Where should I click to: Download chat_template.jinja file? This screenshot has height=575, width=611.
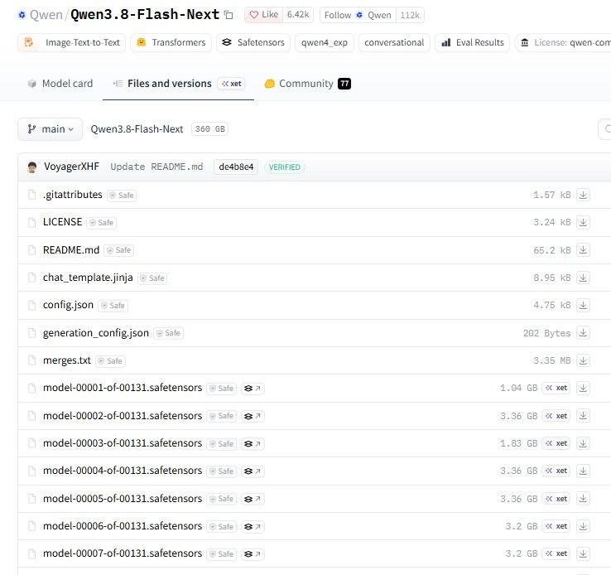pos(583,278)
